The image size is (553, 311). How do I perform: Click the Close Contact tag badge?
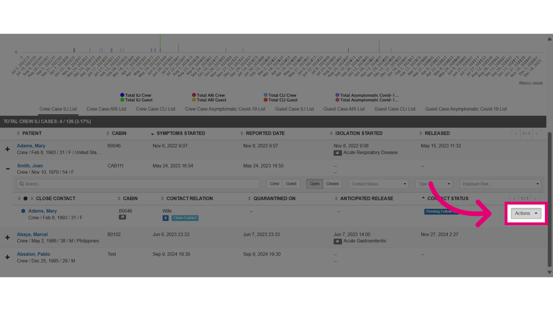185,218
